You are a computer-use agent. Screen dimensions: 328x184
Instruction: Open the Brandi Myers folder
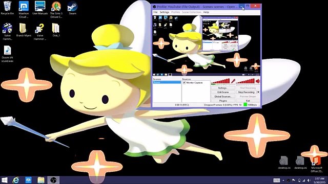(24, 30)
